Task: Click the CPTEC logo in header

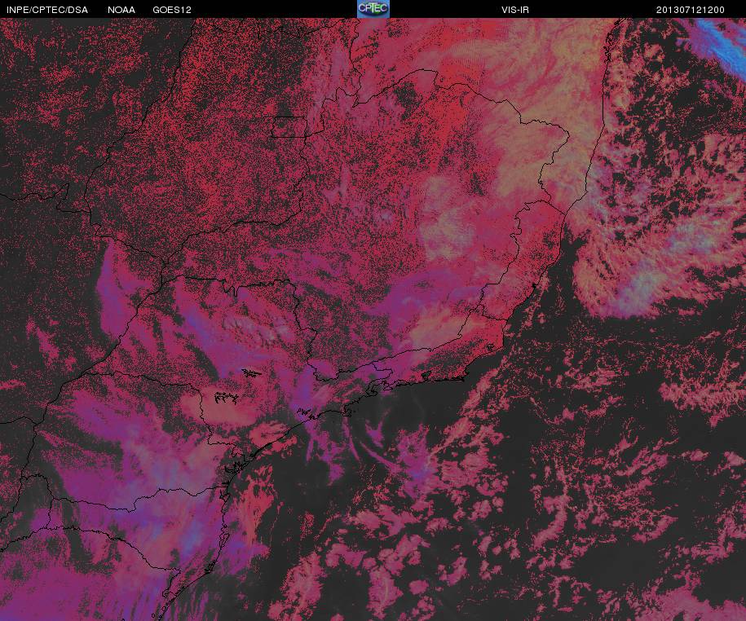Action: [373, 9]
